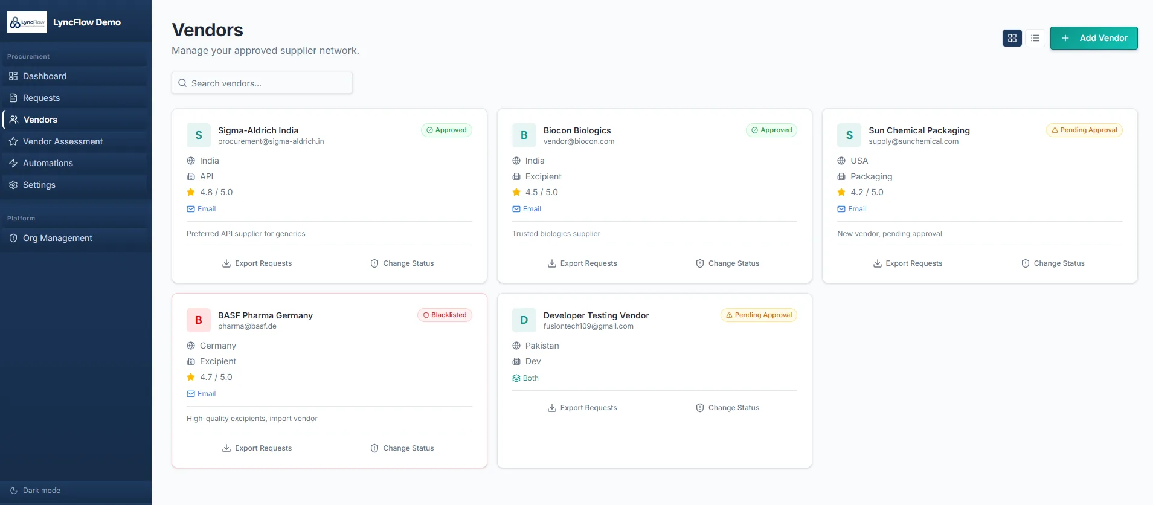Click the Vendors page heading

tap(208, 30)
